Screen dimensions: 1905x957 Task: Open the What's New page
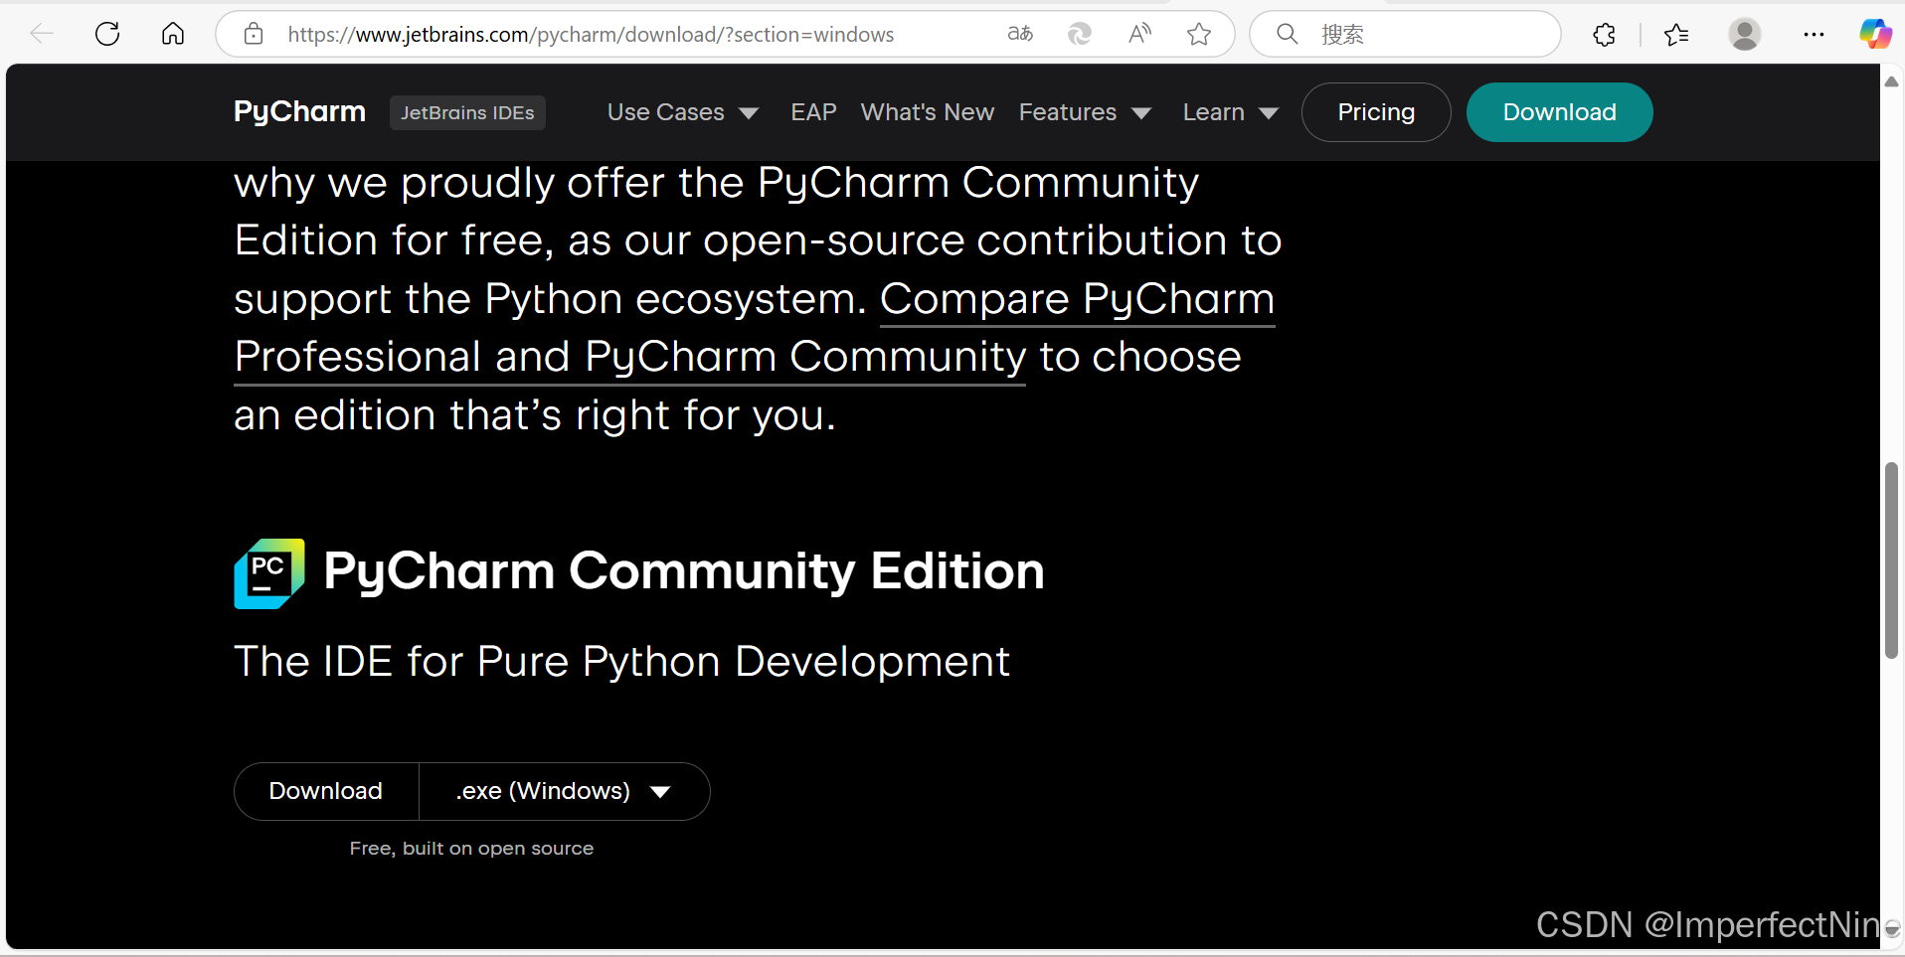927,112
